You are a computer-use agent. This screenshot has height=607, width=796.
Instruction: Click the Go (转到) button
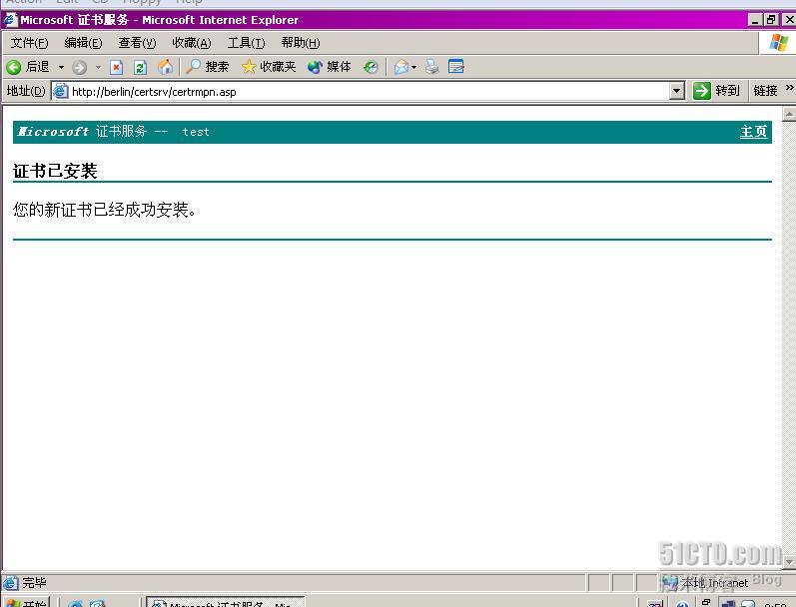716,91
